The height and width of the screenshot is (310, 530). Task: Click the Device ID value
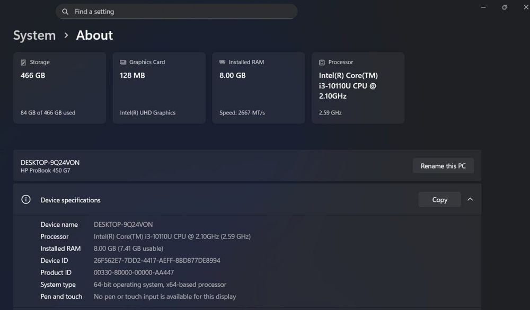tap(157, 261)
